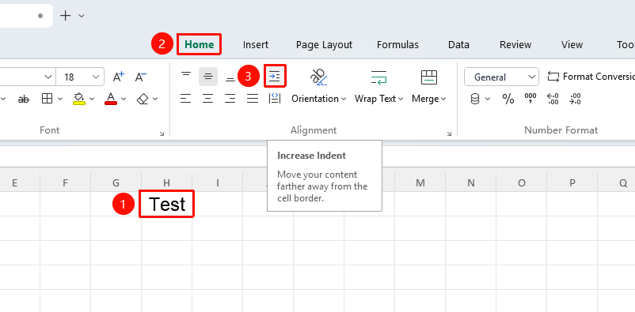This screenshot has height=312, width=635.
Task: Select column O header
Action: [522, 183]
